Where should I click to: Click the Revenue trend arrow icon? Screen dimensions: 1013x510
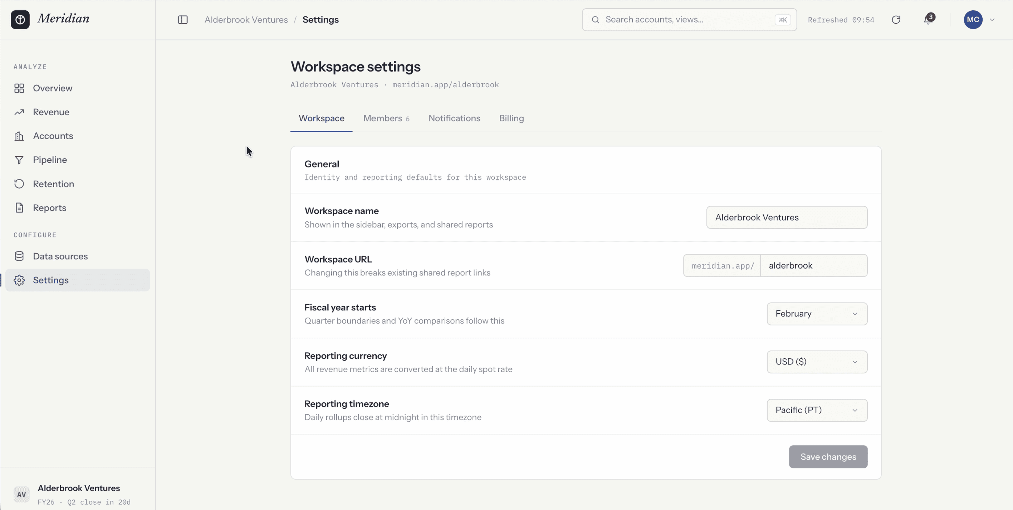(19, 112)
